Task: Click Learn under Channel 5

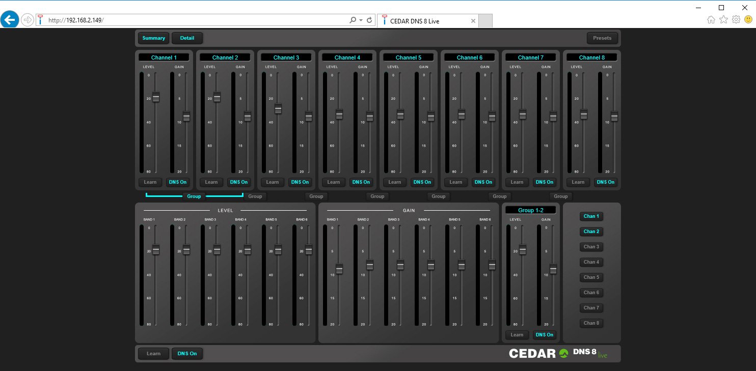Action: pos(395,182)
